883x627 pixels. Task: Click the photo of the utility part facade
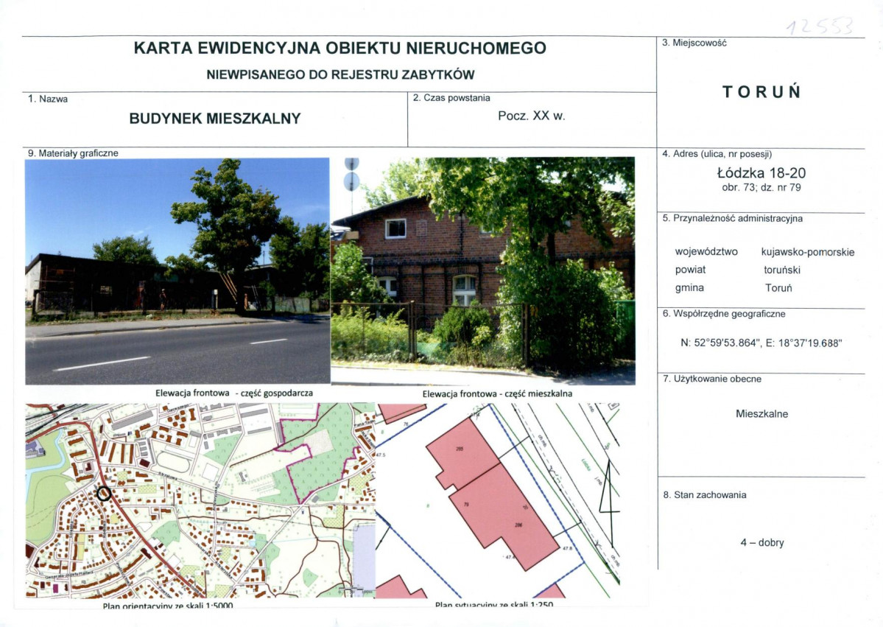tap(177, 271)
